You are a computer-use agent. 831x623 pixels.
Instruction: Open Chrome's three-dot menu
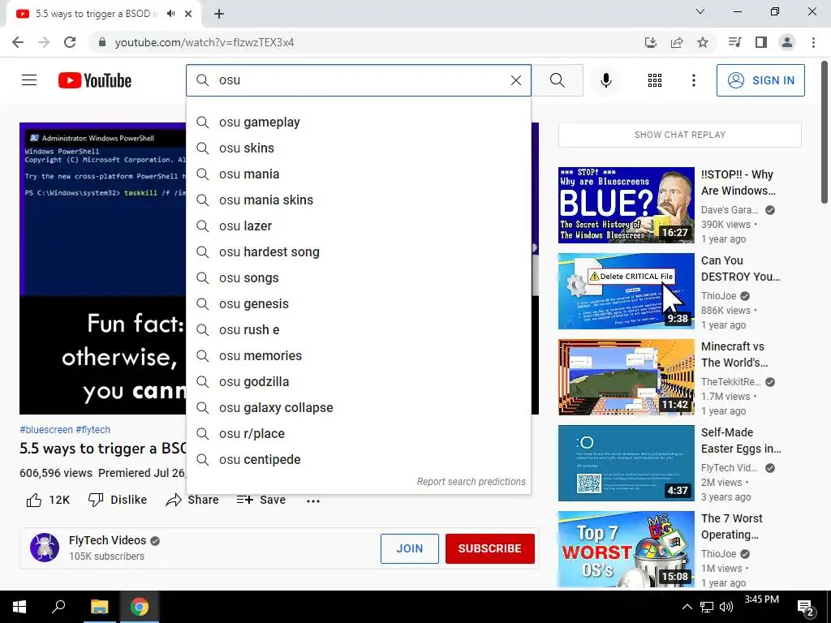(x=813, y=42)
